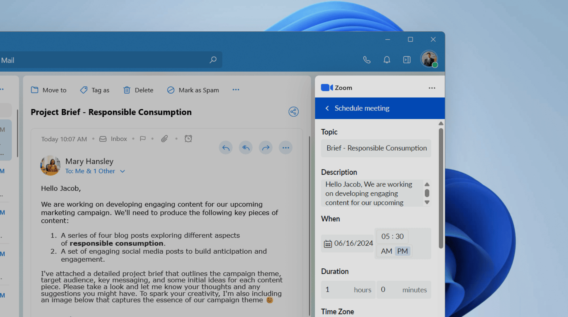
Task: Open the Zoom panel more options menu
Action: coord(432,88)
